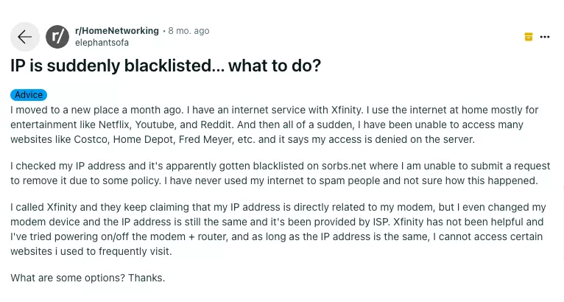Screen dimensions: 564x302
Task: Visit the elephantsofa user profile
Action: (x=102, y=43)
